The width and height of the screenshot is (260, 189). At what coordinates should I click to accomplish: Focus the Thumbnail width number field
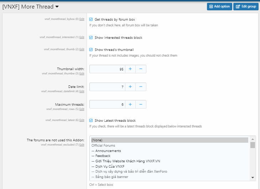107,69
